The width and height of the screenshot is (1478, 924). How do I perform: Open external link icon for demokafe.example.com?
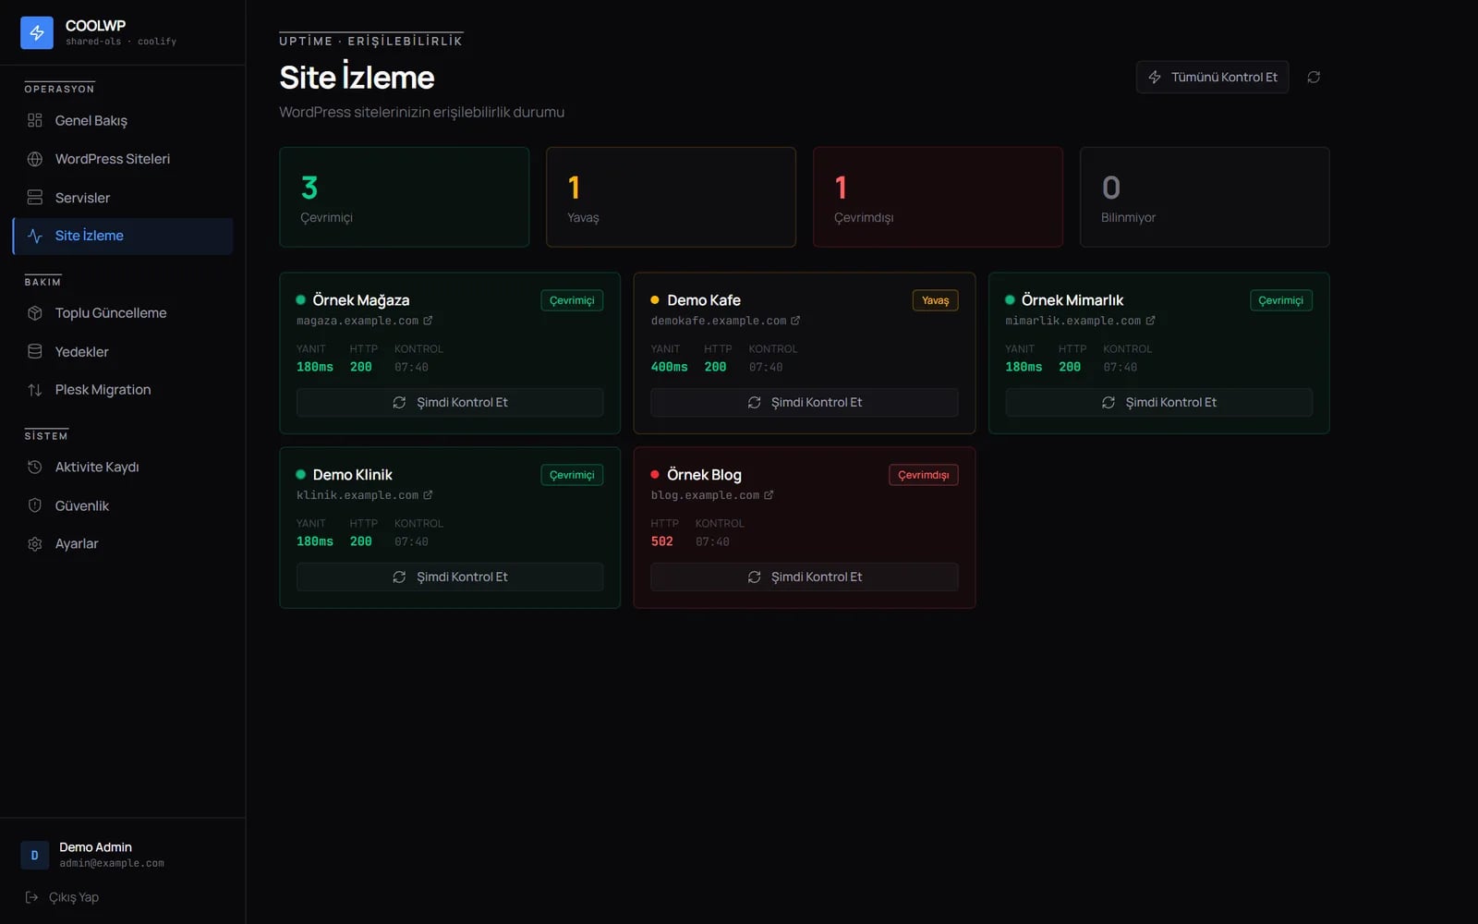click(x=795, y=321)
